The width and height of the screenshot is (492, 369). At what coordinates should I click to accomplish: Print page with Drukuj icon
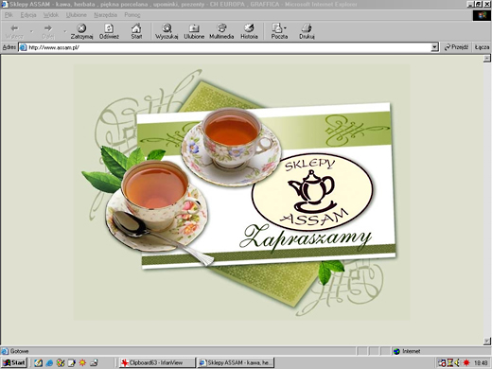click(307, 28)
